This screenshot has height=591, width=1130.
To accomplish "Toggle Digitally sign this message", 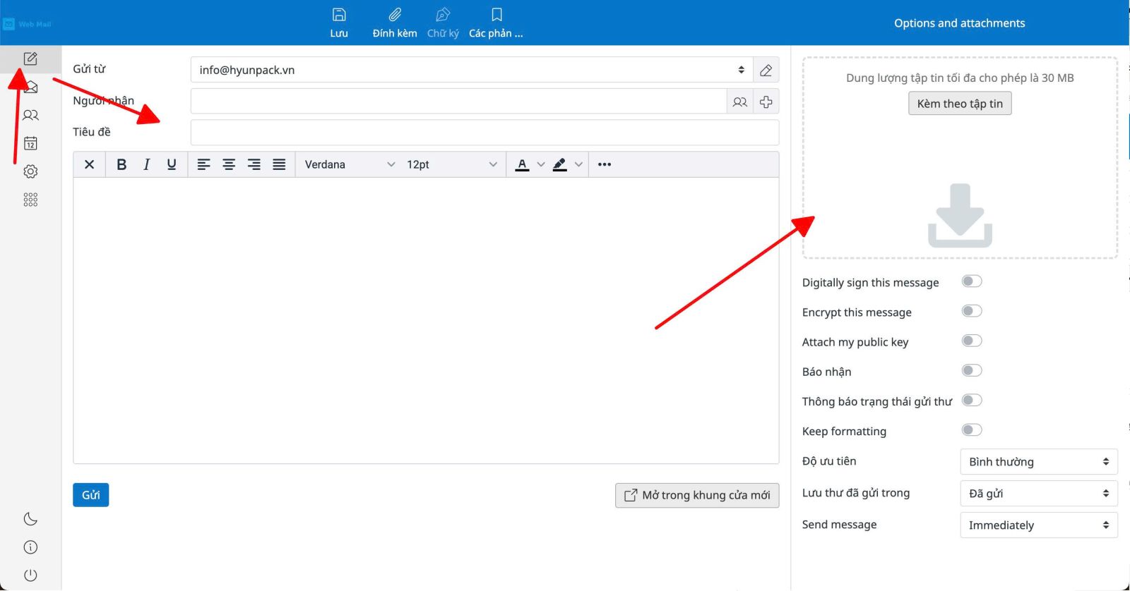I will 972,281.
